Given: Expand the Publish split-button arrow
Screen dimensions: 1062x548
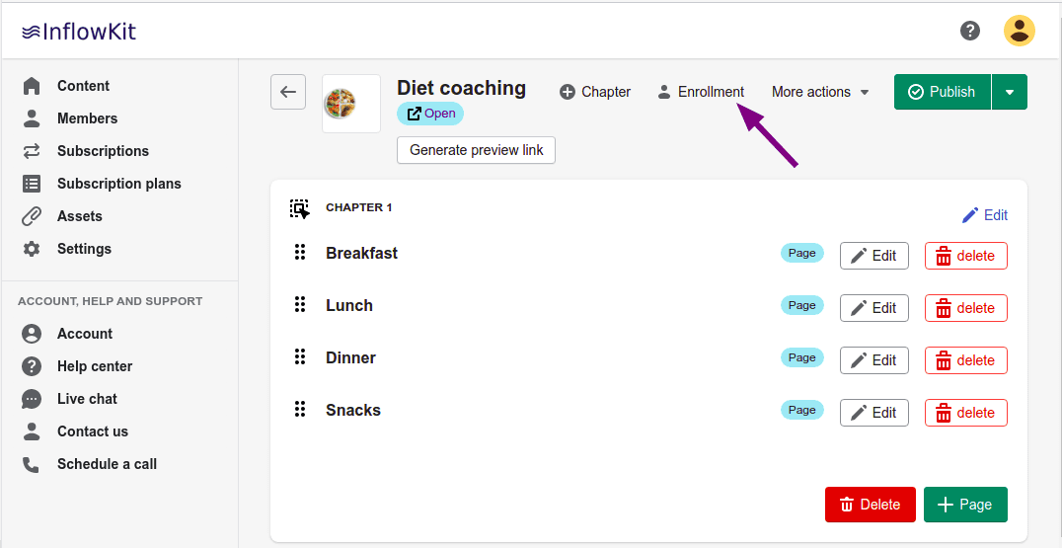Looking at the screenshot, I should point(1009,92).
